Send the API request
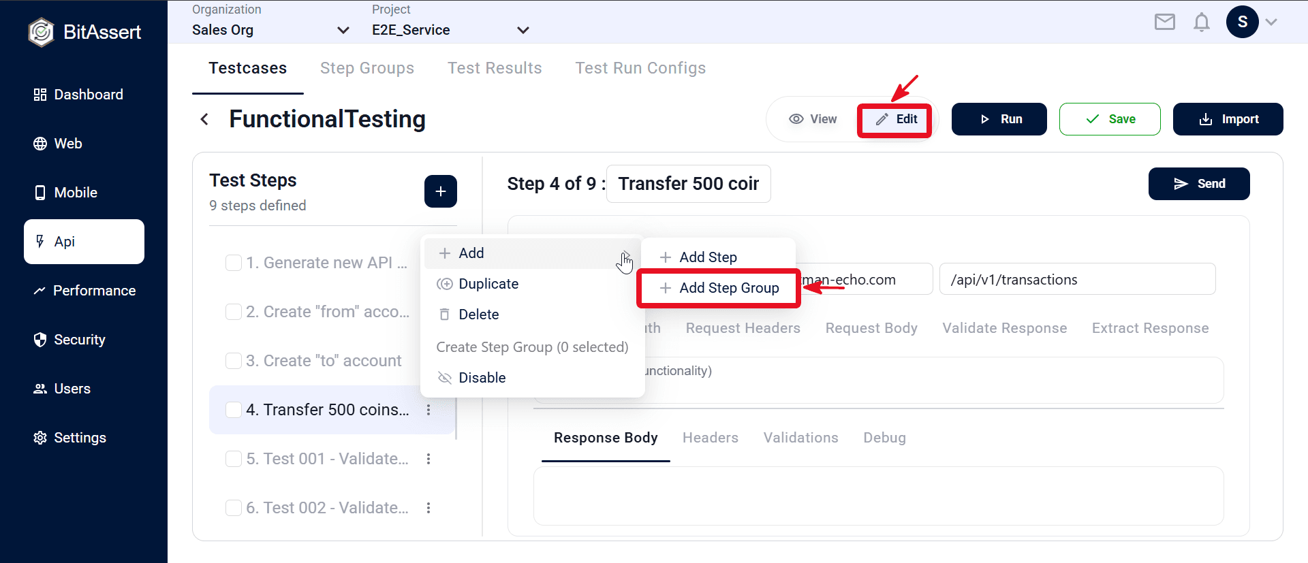 click(x=1199, y=184)
